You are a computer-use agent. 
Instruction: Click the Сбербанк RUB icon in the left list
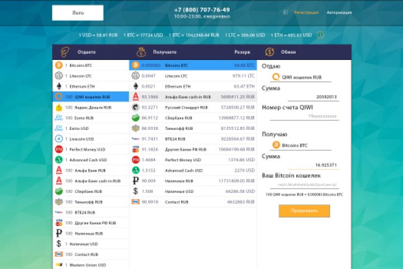point(59,191)
